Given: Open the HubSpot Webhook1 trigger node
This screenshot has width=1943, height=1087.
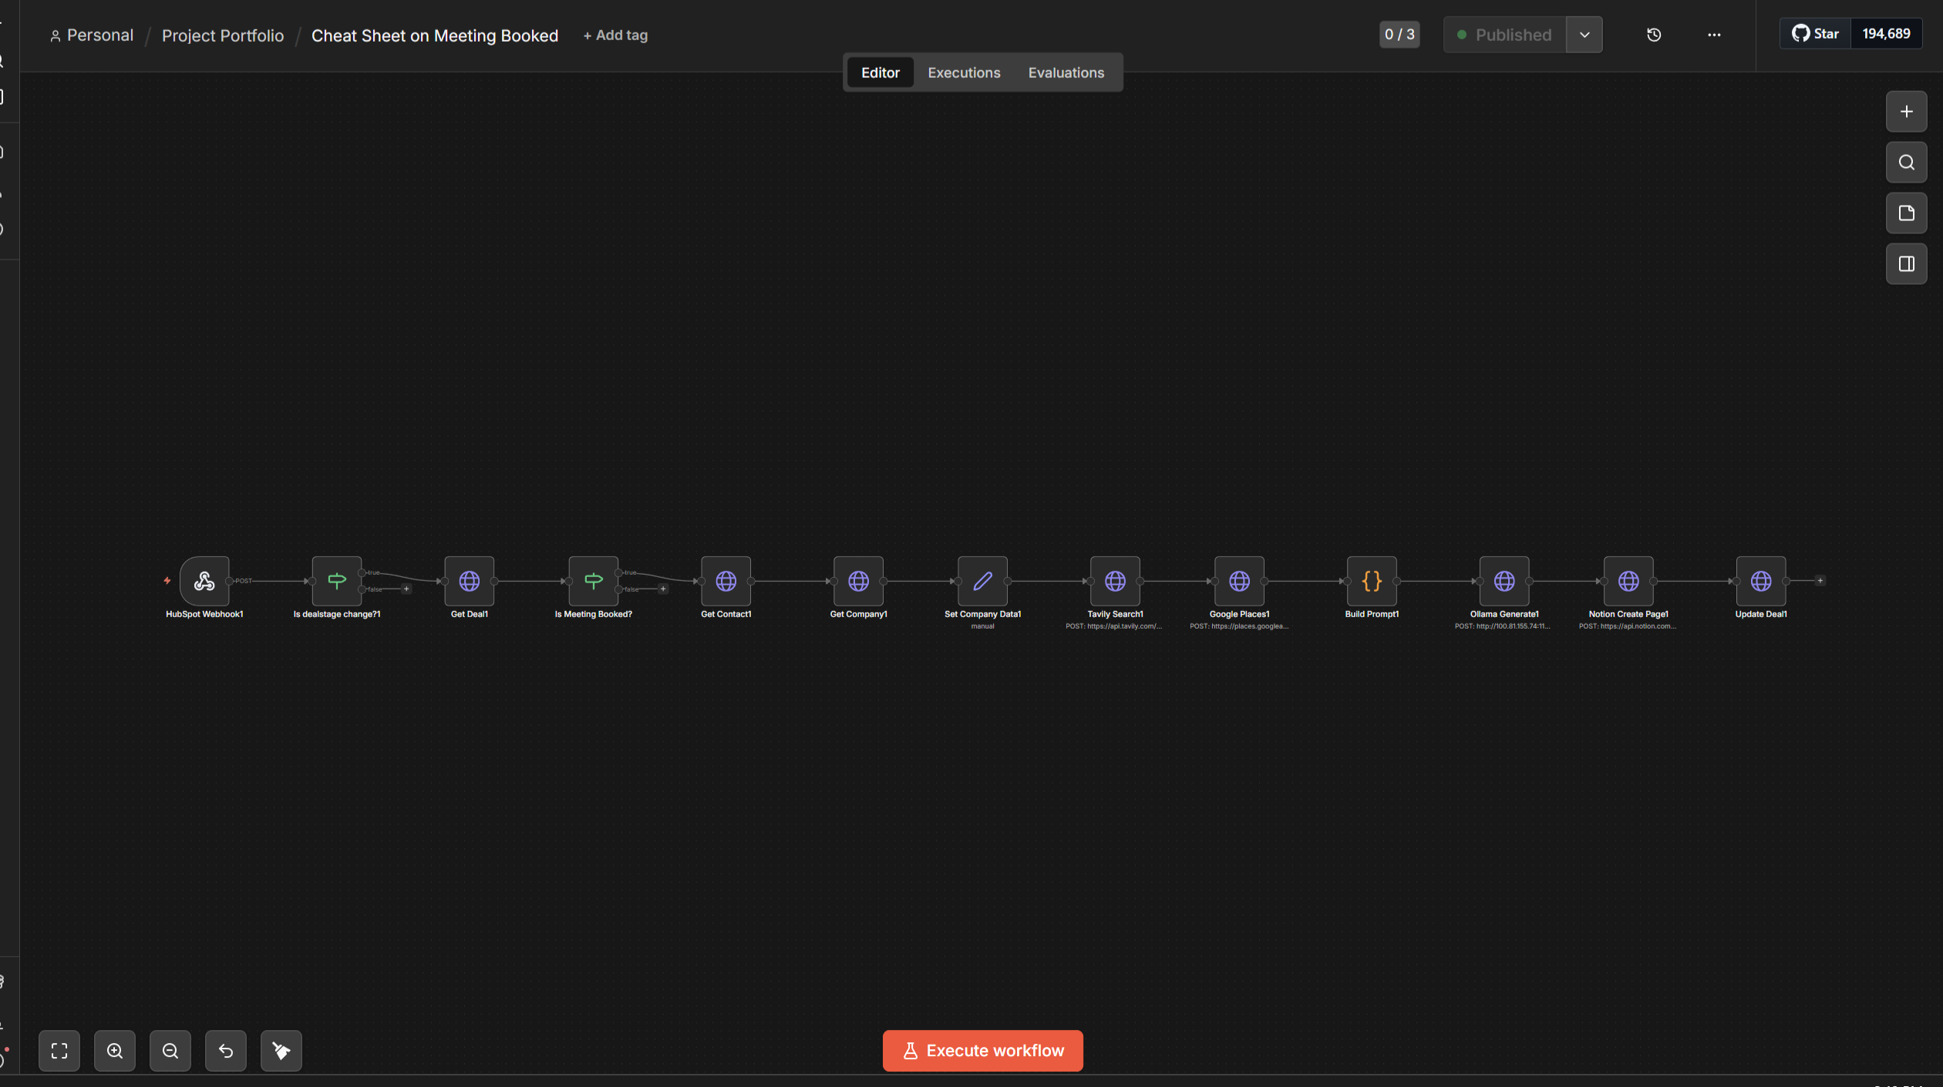Looking at the screenshot, I should point(204,581).
